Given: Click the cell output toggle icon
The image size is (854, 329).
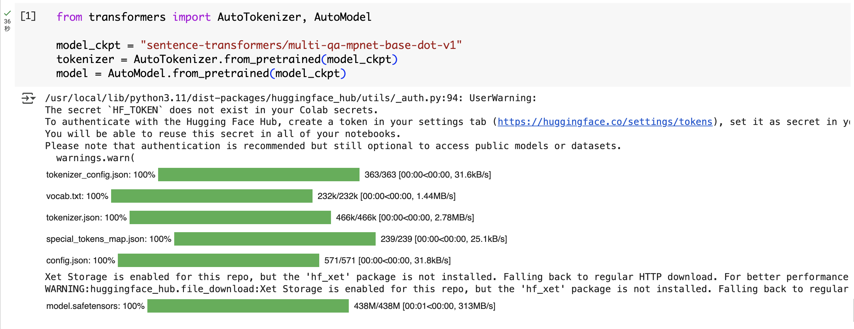Looking at the screenshot, I should pyautogui.click(x=28, y=98).
